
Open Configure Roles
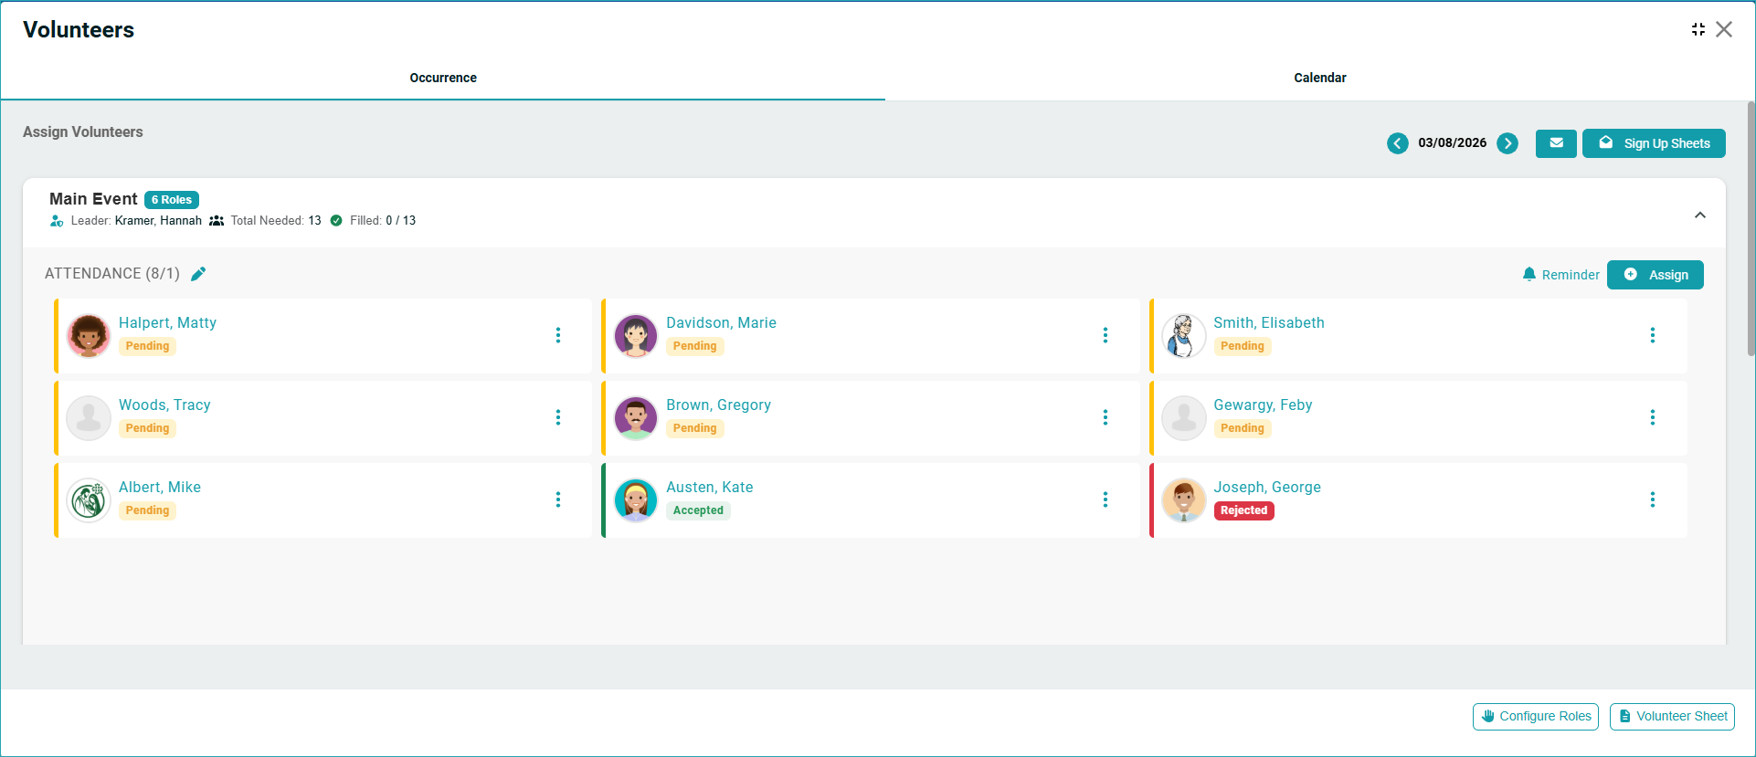1535,717
